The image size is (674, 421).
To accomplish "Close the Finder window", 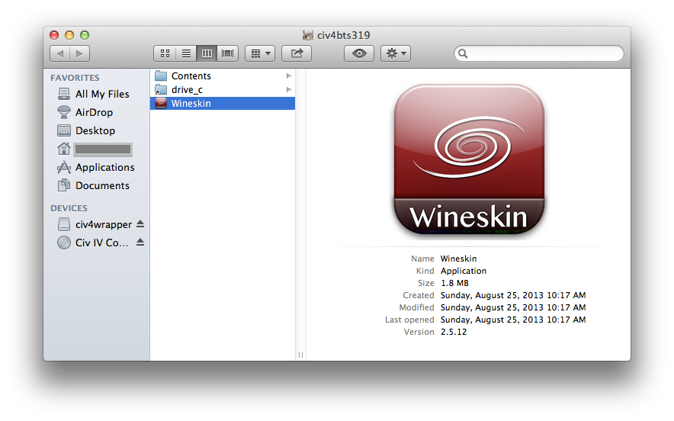I will pyautogui.click(x=54, y=35).
